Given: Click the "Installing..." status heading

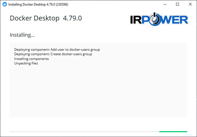Looking at the screenshot, I should coord(22,35).
